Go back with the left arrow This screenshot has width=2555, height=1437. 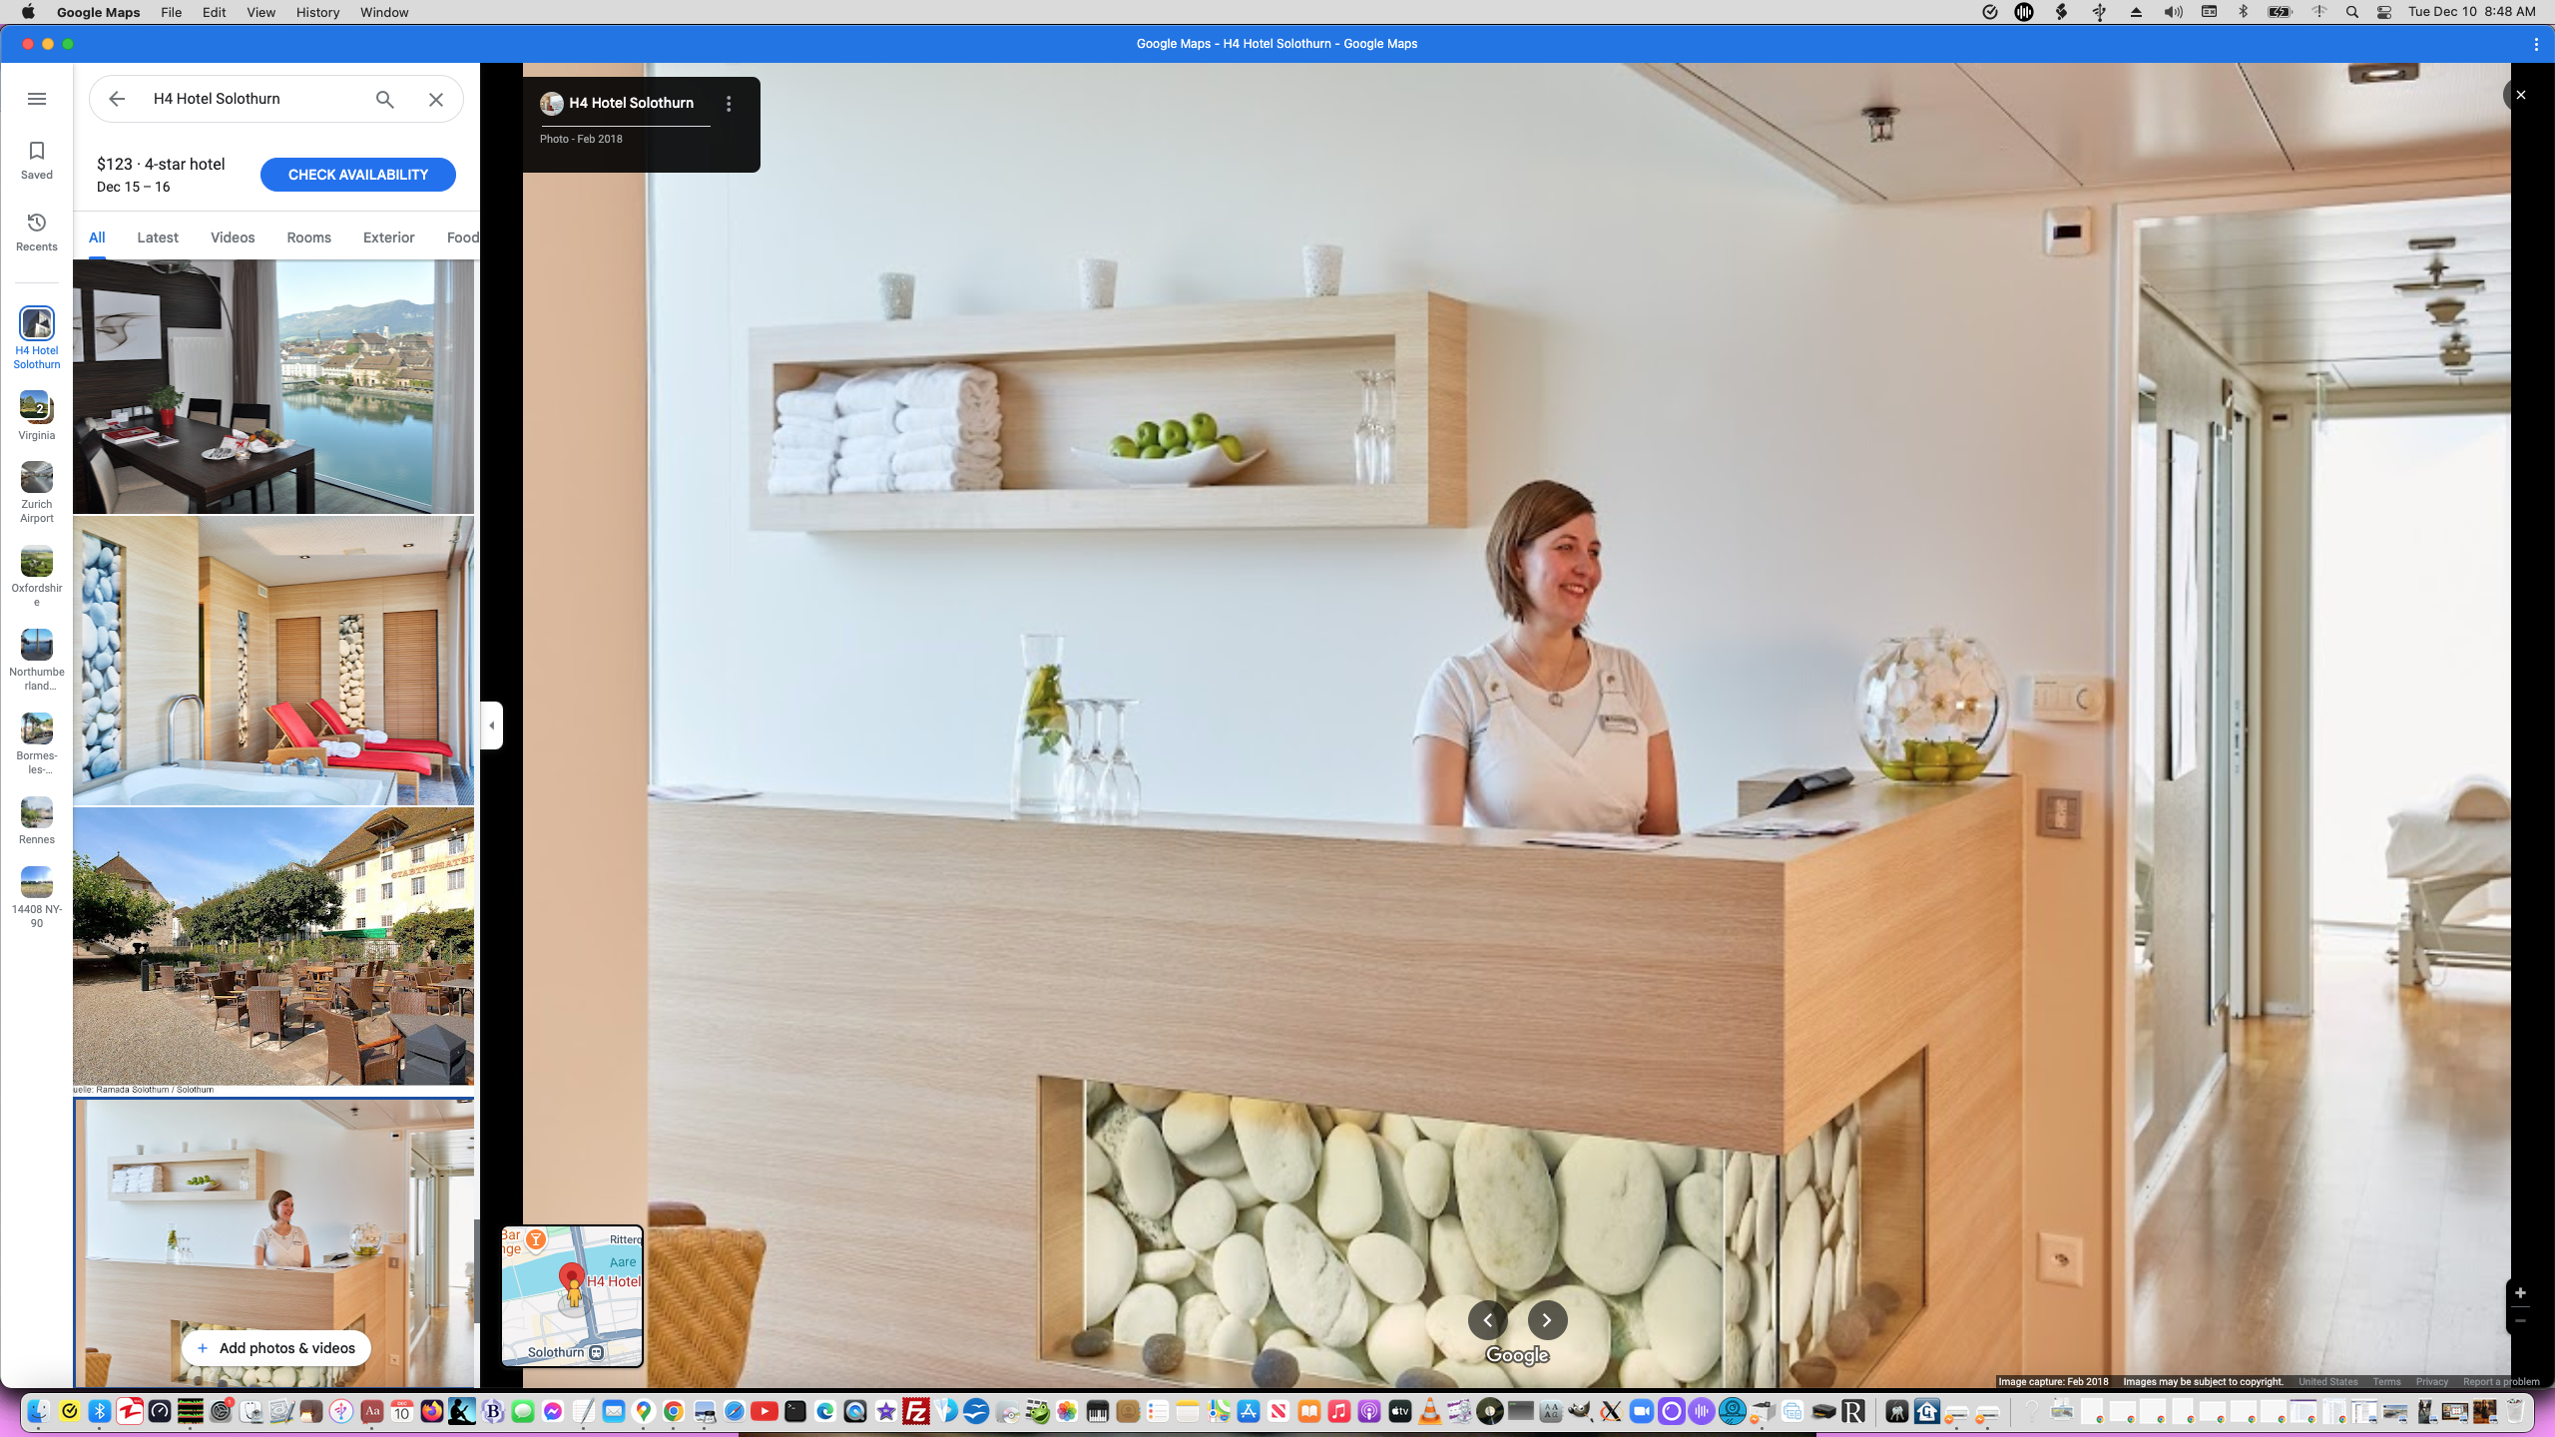(117, 99)
